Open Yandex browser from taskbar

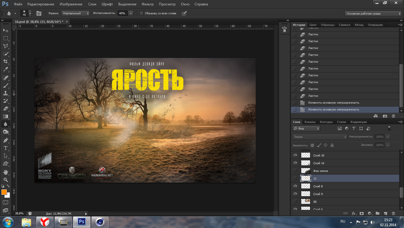(x=45, y=222)
